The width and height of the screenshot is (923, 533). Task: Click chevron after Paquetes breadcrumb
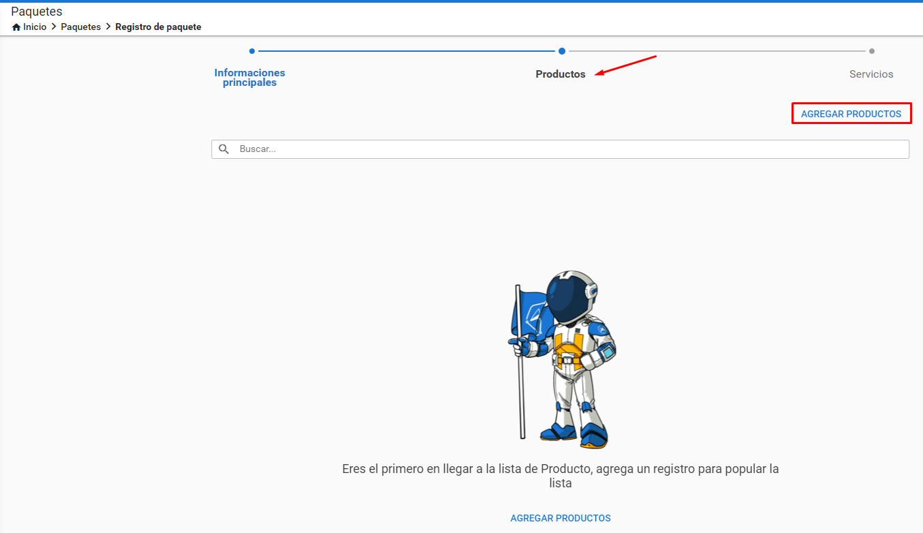[x=108, y=27]
